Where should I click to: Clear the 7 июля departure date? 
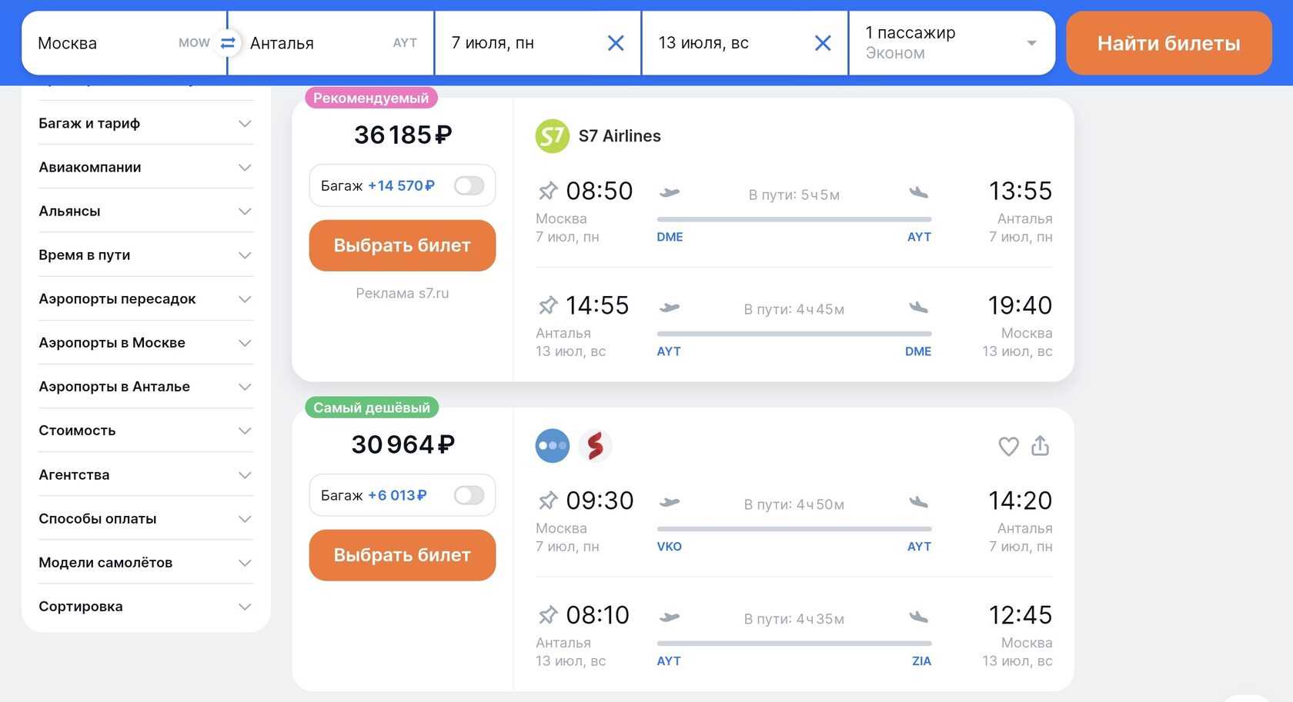(616, 43)
